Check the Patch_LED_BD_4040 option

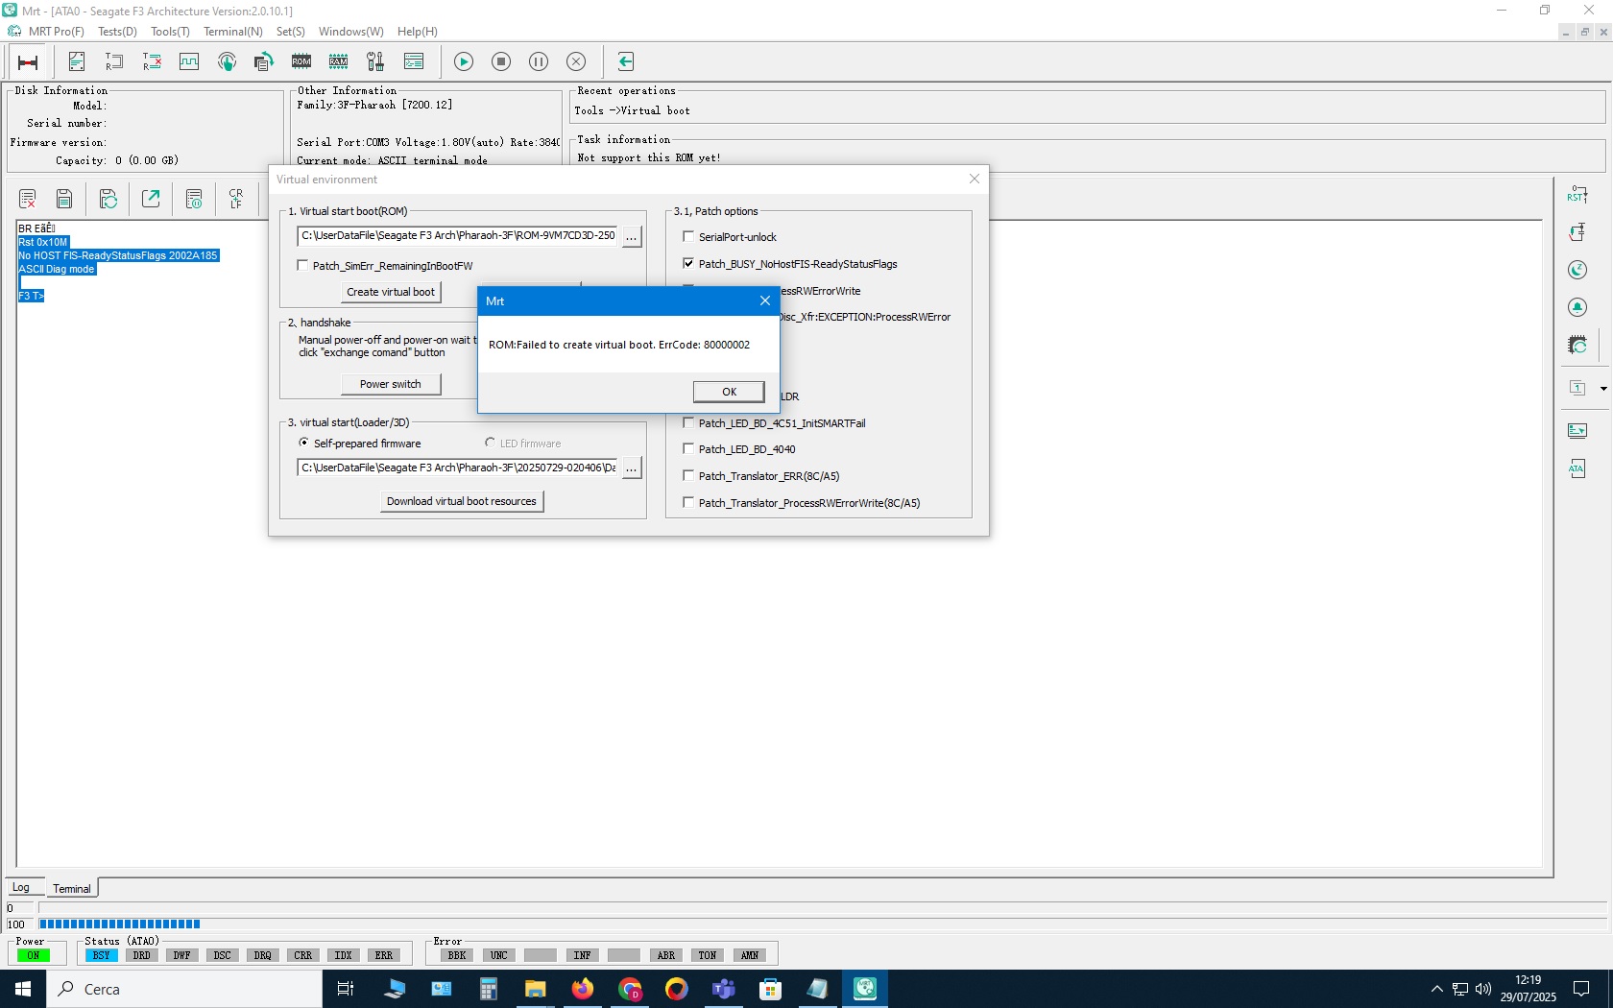point(688,448)
